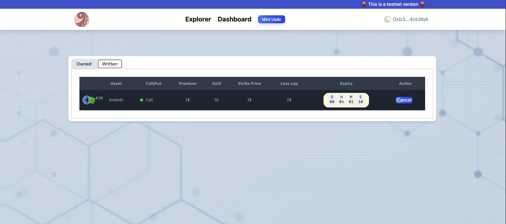Click the green blob icon beside #38
Viewport: 506px width, 224px height.
tap(92, 100)
